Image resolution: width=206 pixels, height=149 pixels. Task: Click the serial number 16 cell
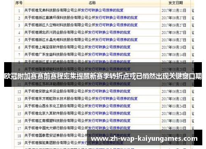(19, 121)
